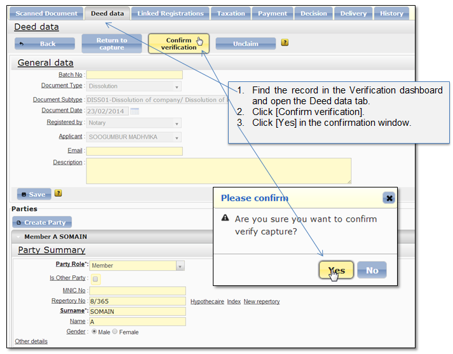This screenshot has height=354, width=453.
Task: Click the help icon beside Save button
Action: [x=58, y=193]
